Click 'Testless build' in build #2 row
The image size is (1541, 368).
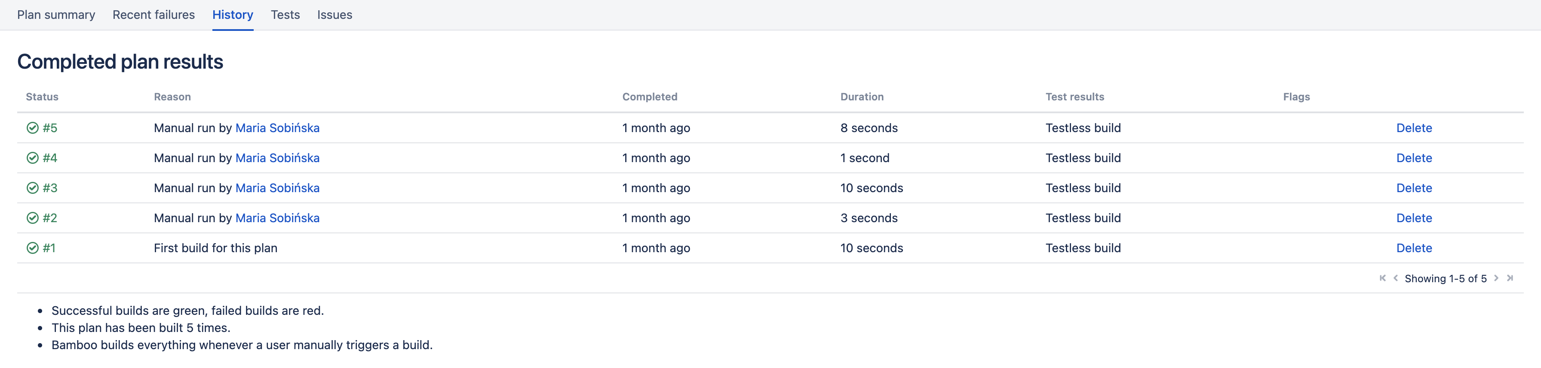click(1084, 218)
